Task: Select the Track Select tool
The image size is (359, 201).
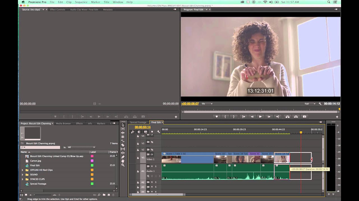Action: click(123, 129)
